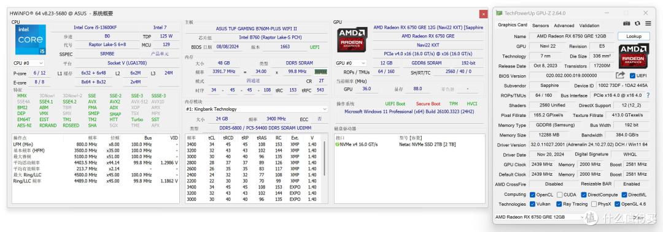The width and height of the screenshot is (663, 232).
Task: Click the GPU-Z Name field
Action: coord(571,36)
